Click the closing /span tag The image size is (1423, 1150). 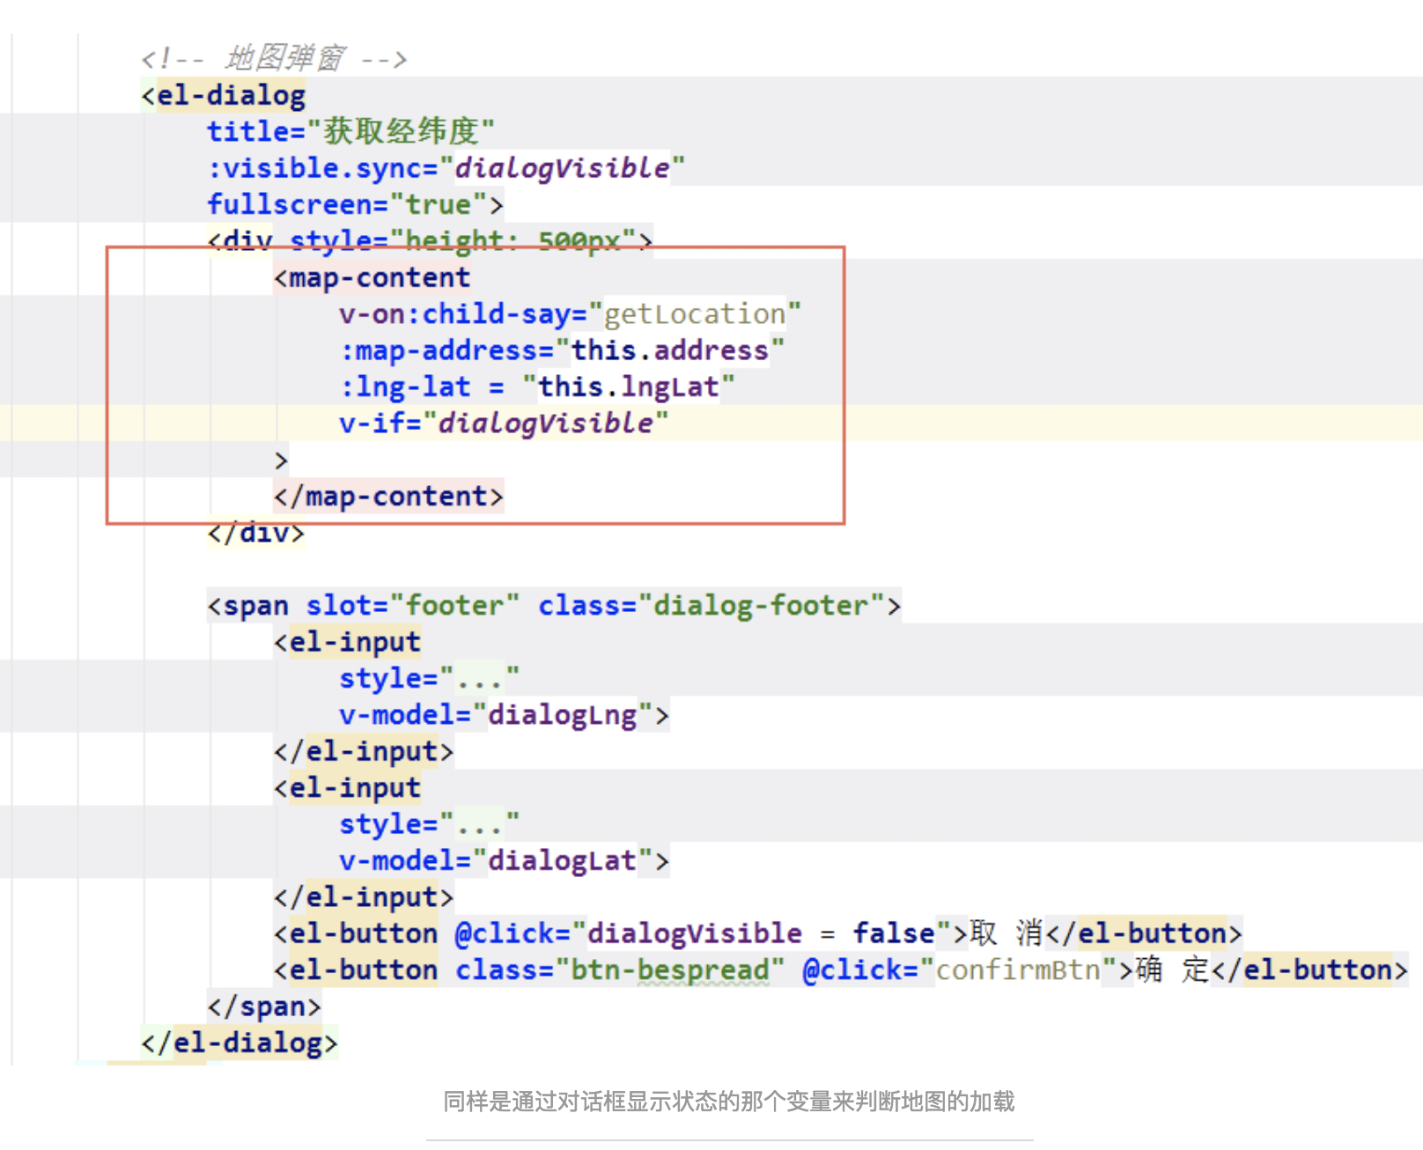[x=264, y=1006]
